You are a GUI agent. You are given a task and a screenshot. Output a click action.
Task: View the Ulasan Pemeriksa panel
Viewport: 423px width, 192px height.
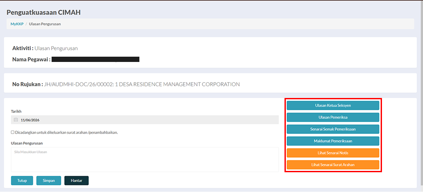333,117
